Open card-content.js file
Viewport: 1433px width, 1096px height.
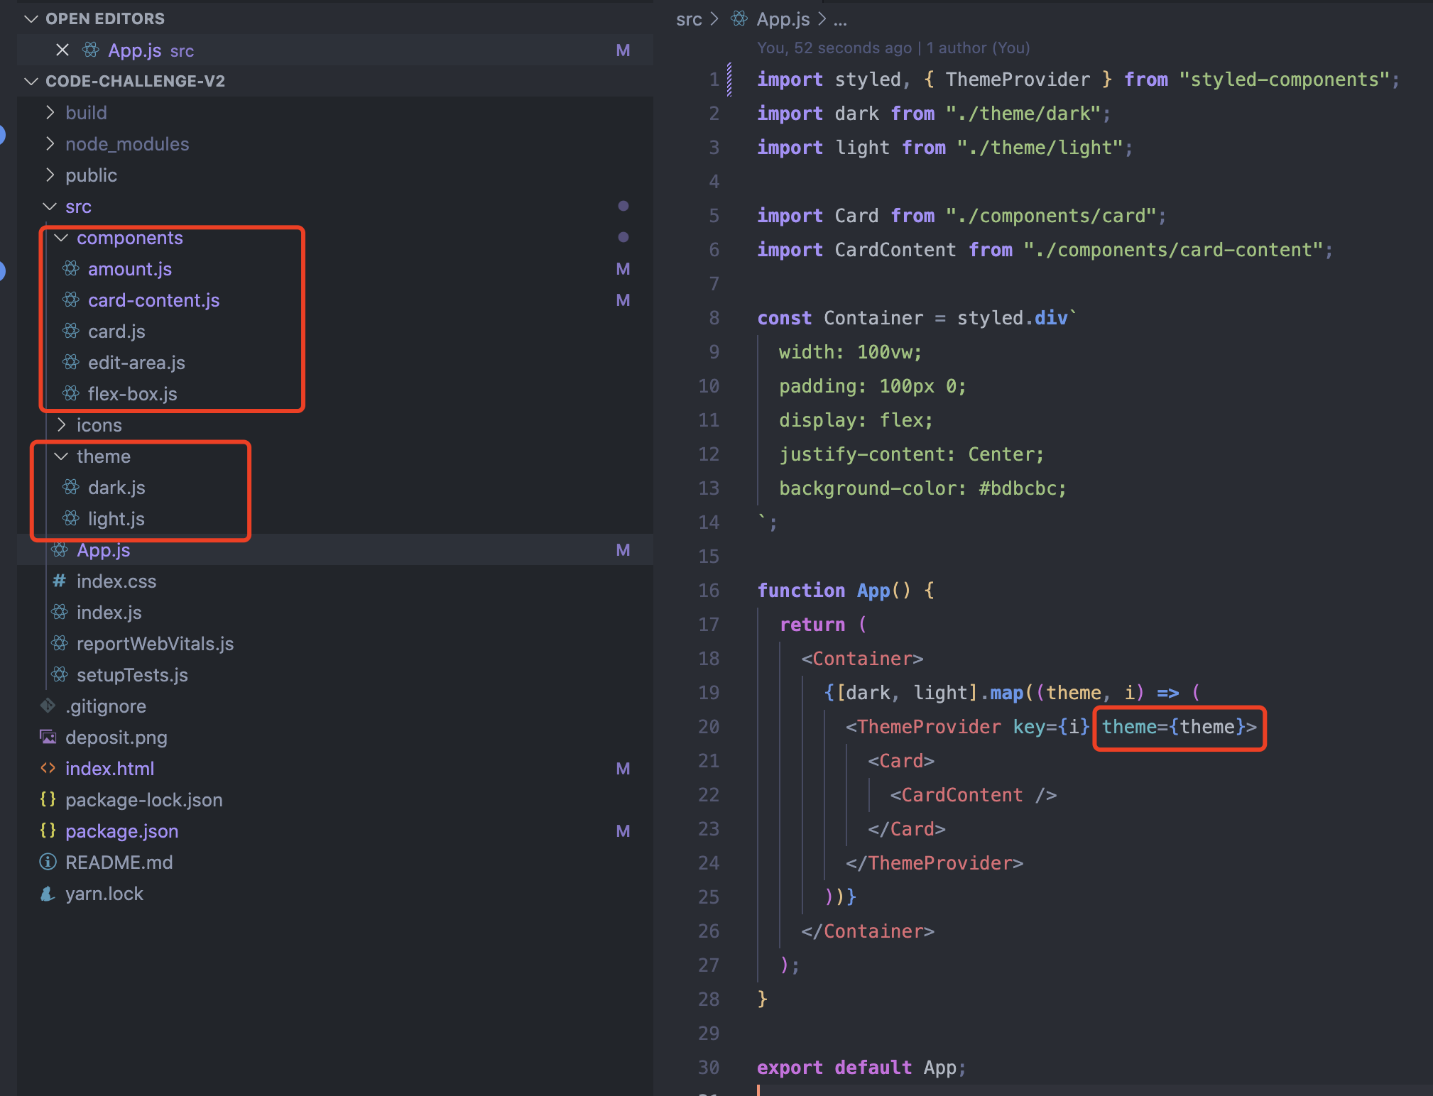[x=153, y=300]
